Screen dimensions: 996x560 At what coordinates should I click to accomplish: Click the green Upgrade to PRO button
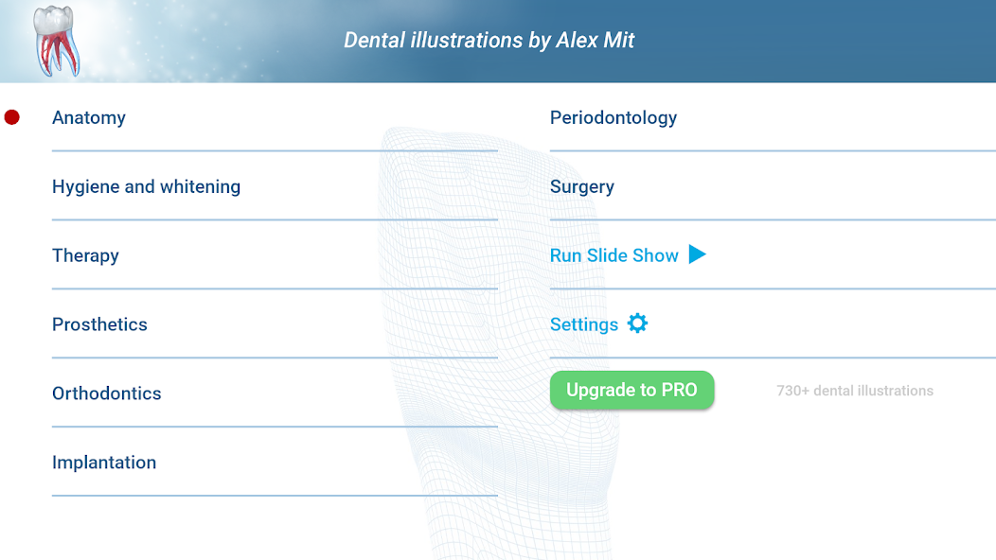click(x=632, y=390)
